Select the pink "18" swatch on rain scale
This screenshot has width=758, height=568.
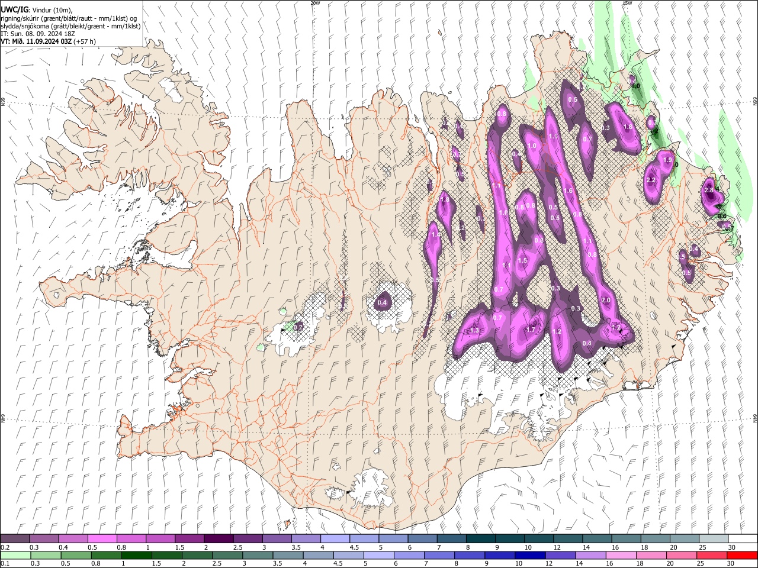(x=651, y=555)
